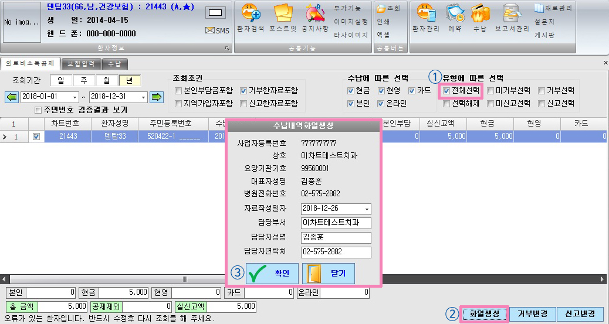Image resolution: width=609 pixels, height=324 pixels.
Task: Toggle the 전체선택 checkbox
Action: 446,91
